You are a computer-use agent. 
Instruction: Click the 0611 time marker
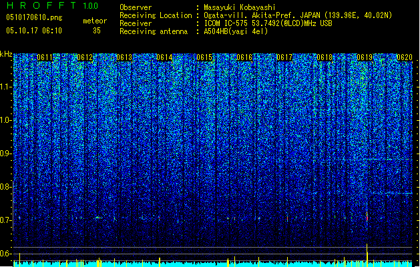point(45,57)
